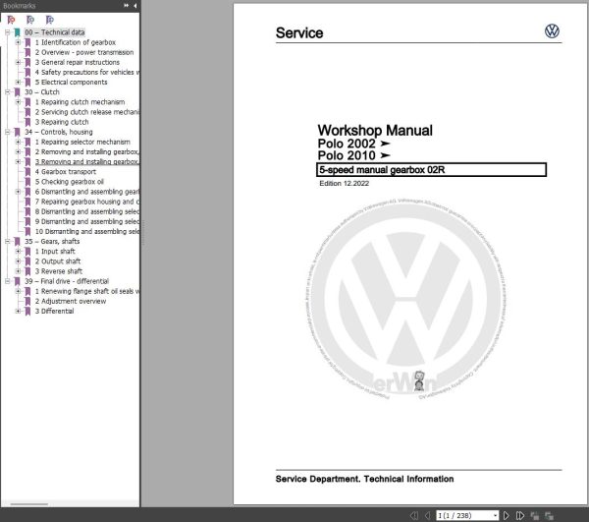Expand 1 Identification of gearbox
The height and width of the screenshot is (522, 589).
[x=18, y=42]
